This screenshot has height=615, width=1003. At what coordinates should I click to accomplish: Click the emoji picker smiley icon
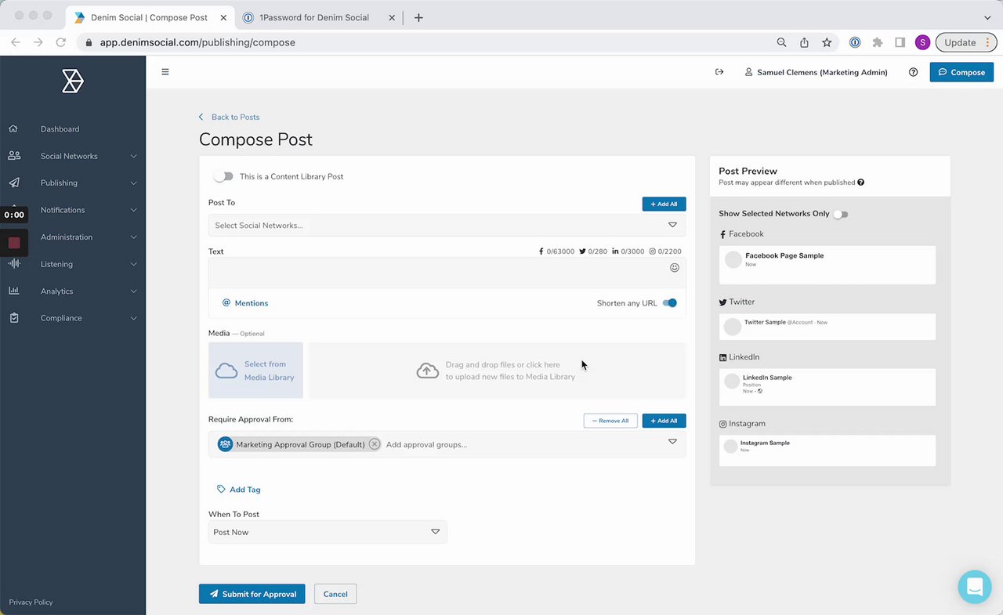675,268
